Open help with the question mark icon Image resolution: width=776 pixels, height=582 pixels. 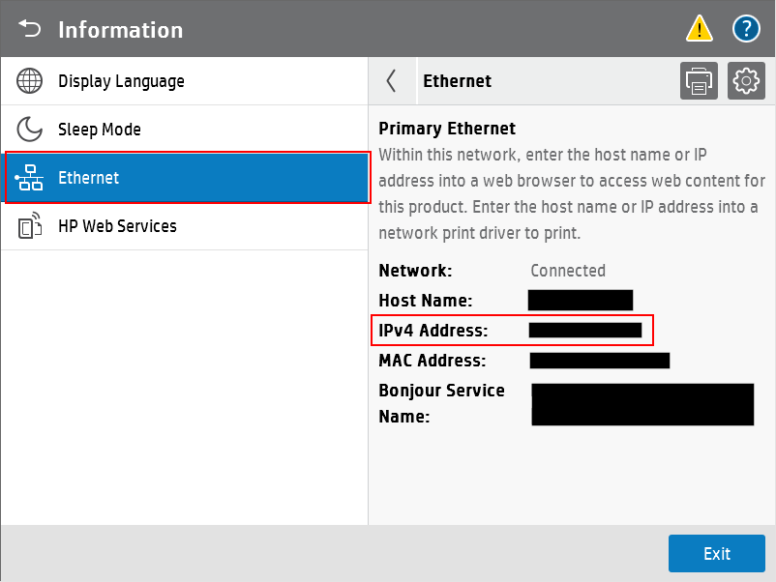[746, 29]
